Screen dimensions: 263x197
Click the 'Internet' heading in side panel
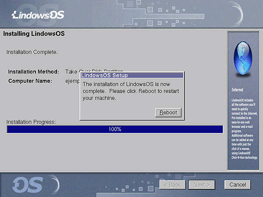tap(237, 90)
